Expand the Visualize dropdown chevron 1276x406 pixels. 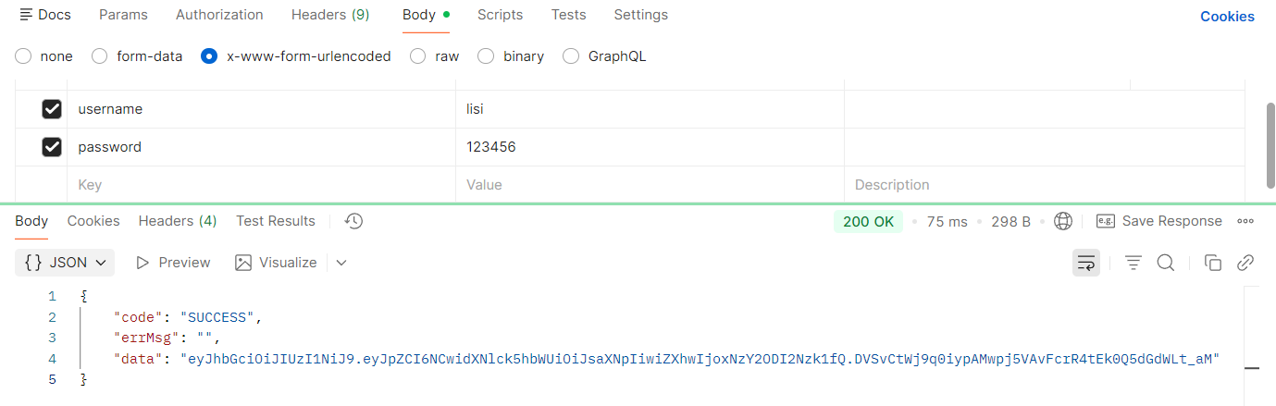[x=341, y=263]
